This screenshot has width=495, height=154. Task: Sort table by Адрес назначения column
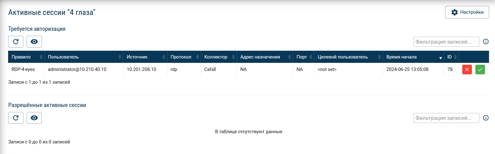264,57
